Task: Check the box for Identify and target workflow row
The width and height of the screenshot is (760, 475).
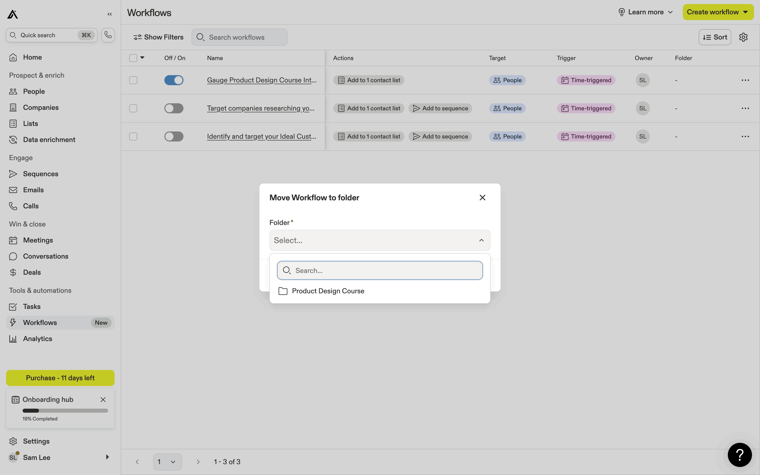Action: pos(133,136)
